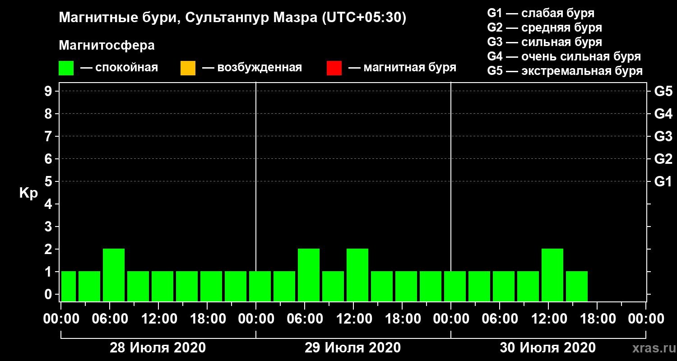Click the G3 label on the right axis
The height and width of the screenshot is (361, 677).
pos(663,137)
